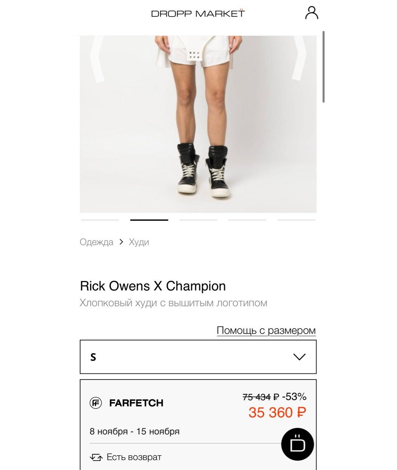Click the return policy icon
This screenshot has height=470, width=397.
point(96,457)
